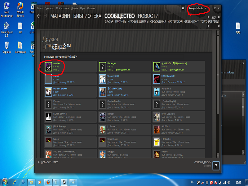Open Avalon's avatar
Screen dimensions: 248x186
[48, 66]
